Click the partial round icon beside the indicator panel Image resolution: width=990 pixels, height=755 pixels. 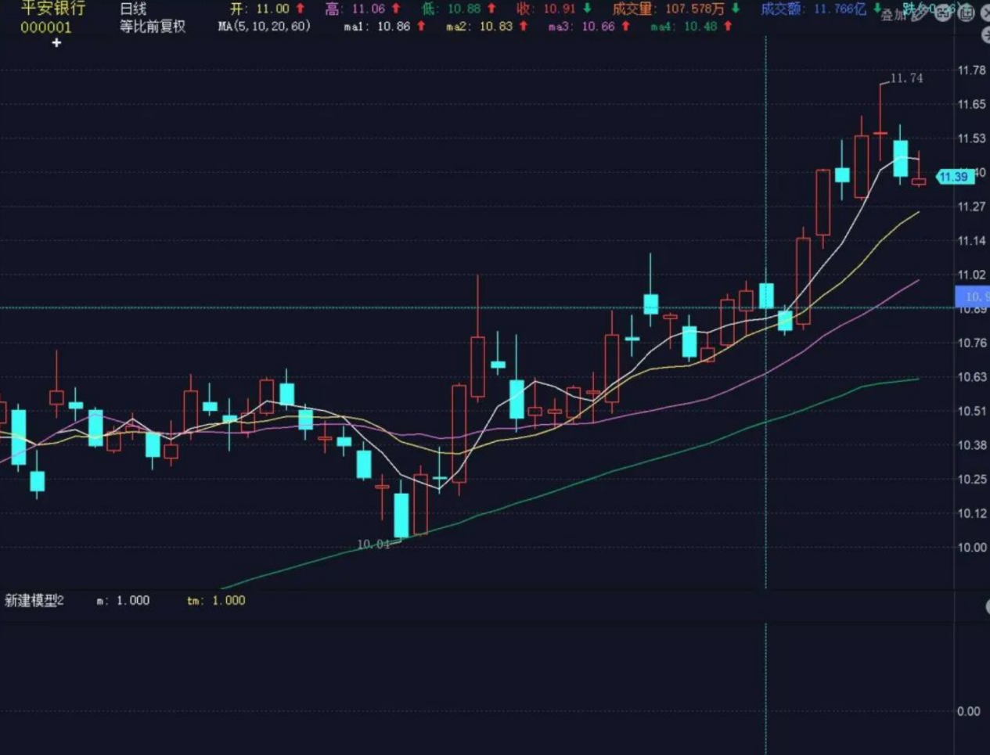click(987, 606)
